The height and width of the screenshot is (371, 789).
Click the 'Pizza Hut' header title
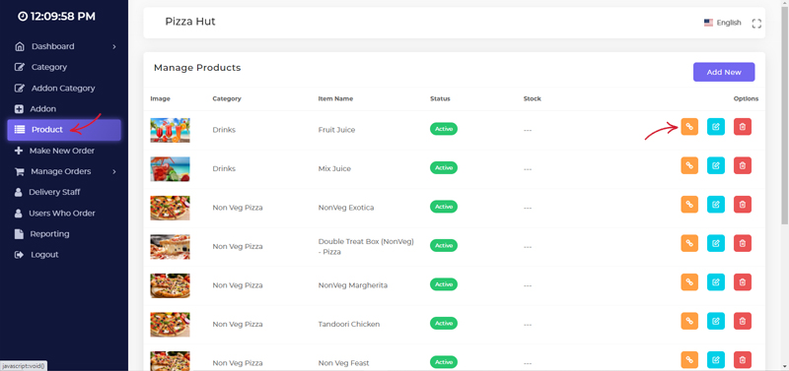point(190,22)
